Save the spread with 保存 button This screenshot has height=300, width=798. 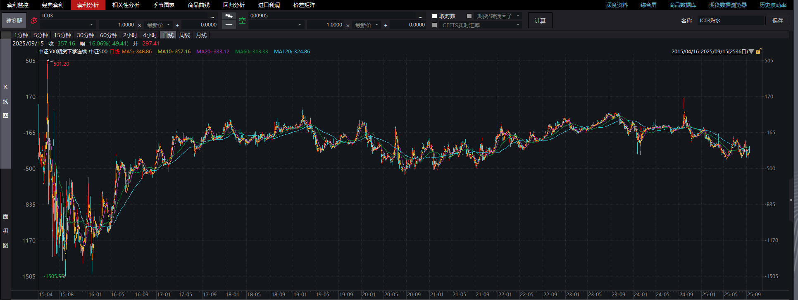[x=778, y=20]
